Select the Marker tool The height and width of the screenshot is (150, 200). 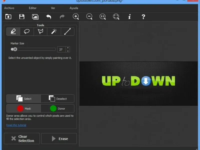pos(13,31)
